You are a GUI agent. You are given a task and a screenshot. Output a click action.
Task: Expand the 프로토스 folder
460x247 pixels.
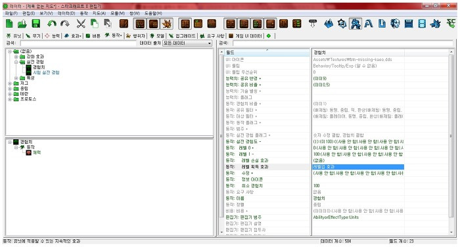pyautogui.click(x=10, y=99)
